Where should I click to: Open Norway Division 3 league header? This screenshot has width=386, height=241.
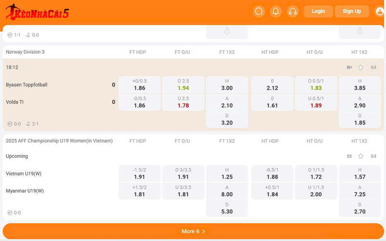pos(25,52)
